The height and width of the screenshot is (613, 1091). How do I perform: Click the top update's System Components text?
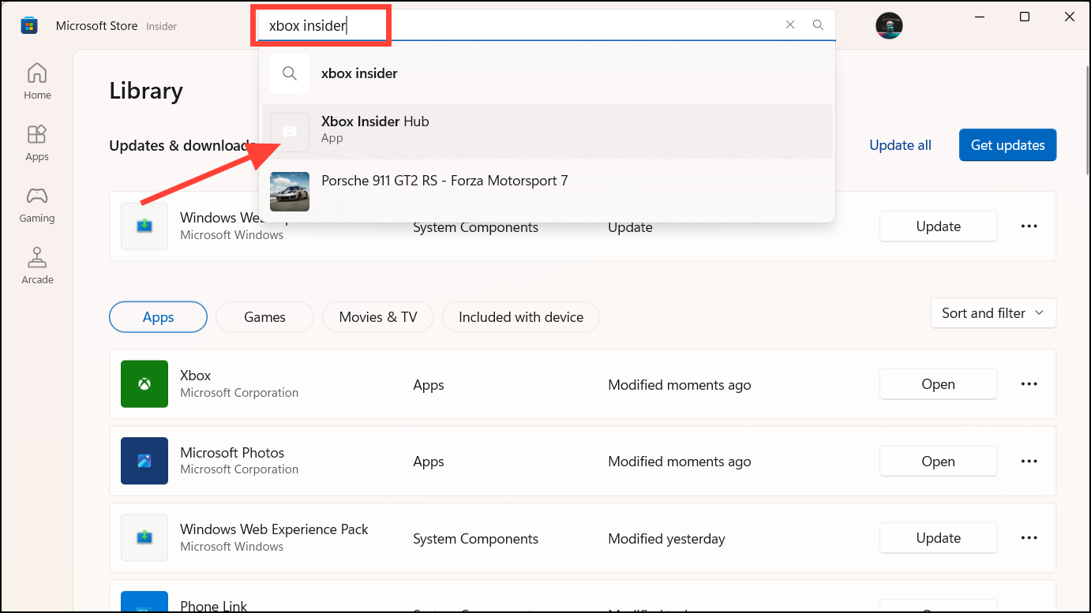click(x=475, y=227)
